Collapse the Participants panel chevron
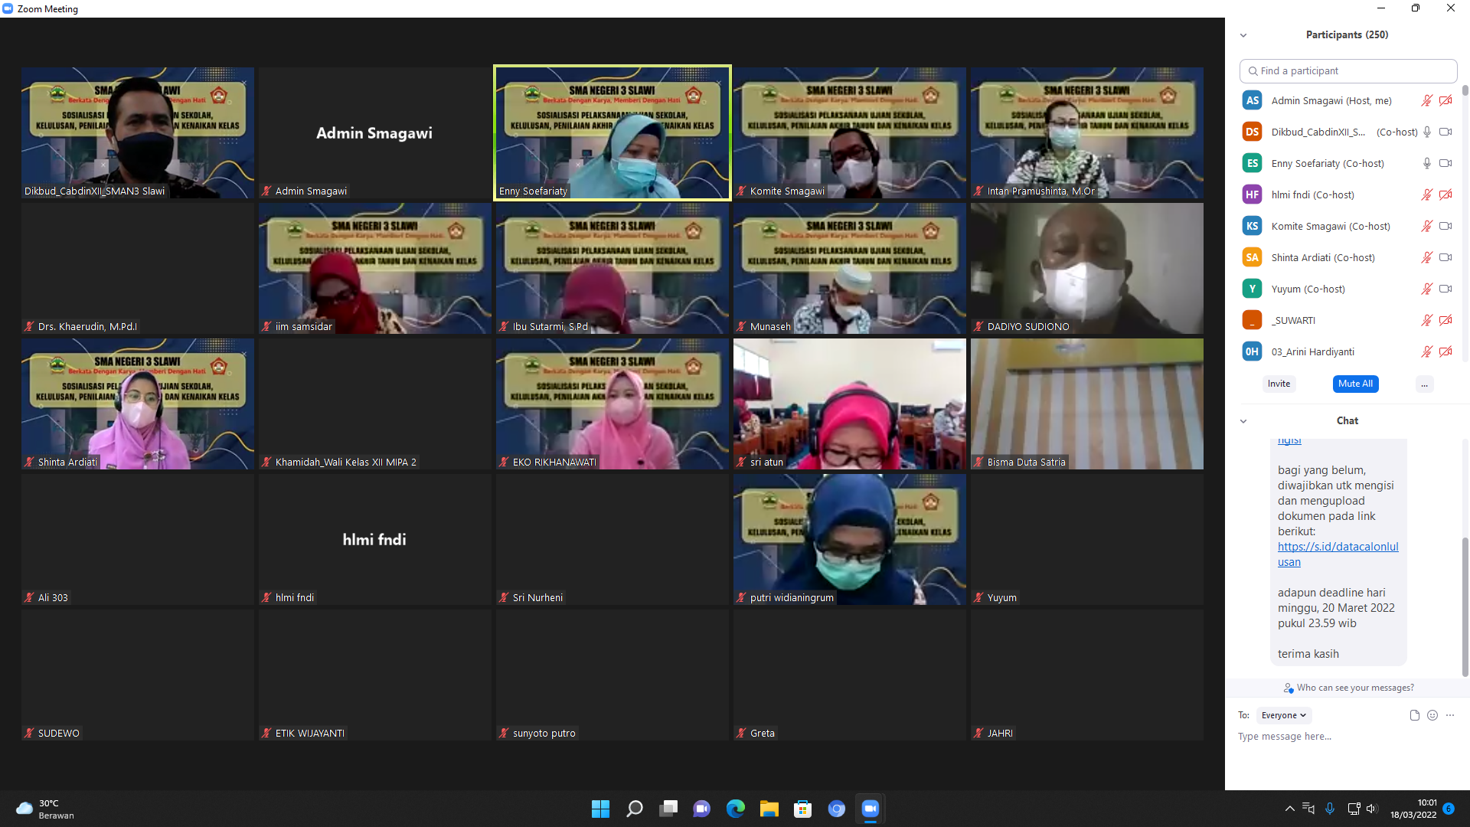 coord(1243,35)
